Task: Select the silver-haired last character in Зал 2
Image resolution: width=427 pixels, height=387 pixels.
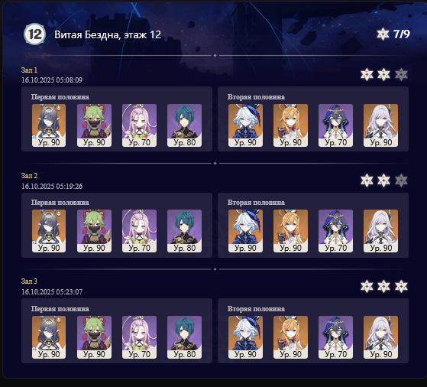Action: coord(380,231)
